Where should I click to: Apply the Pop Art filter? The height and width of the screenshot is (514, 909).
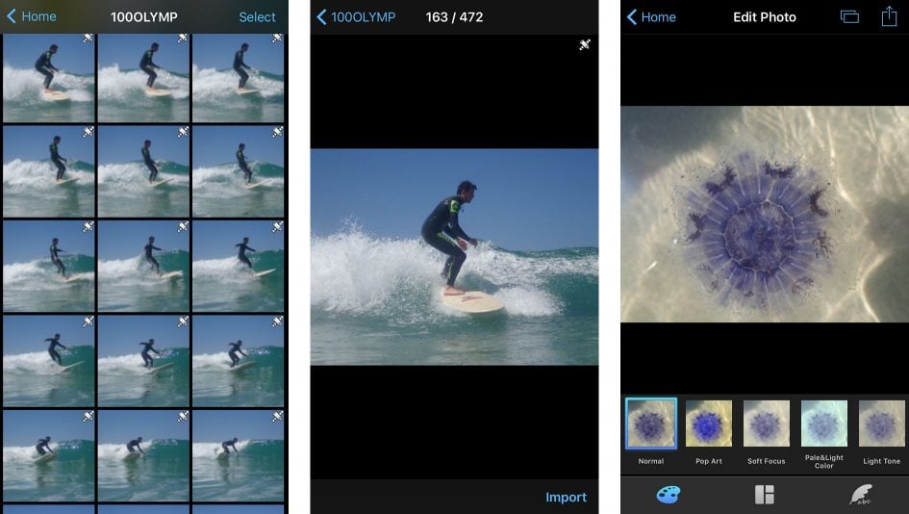pos(709,424)
